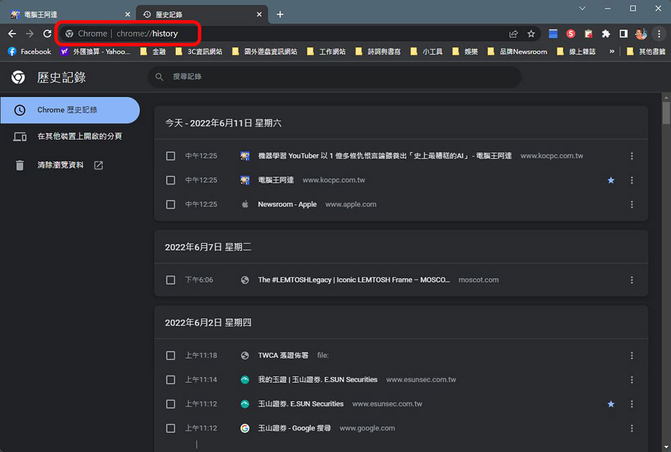Click the share page icon in address bar

coord(513,34)
